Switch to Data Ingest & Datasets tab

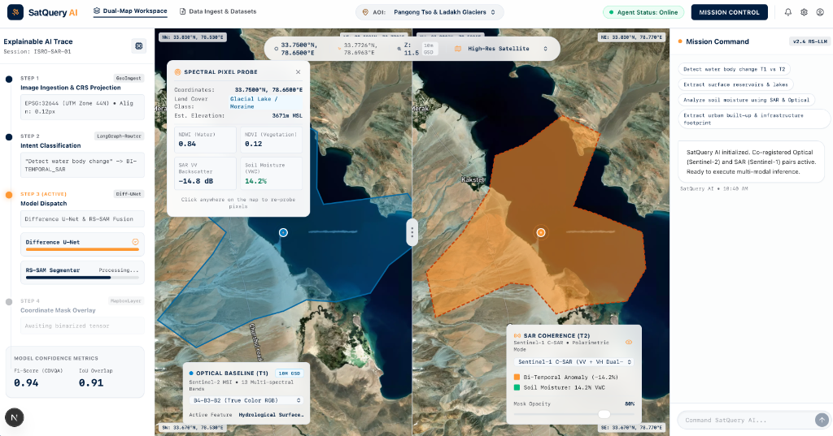[x=218, y=11]
